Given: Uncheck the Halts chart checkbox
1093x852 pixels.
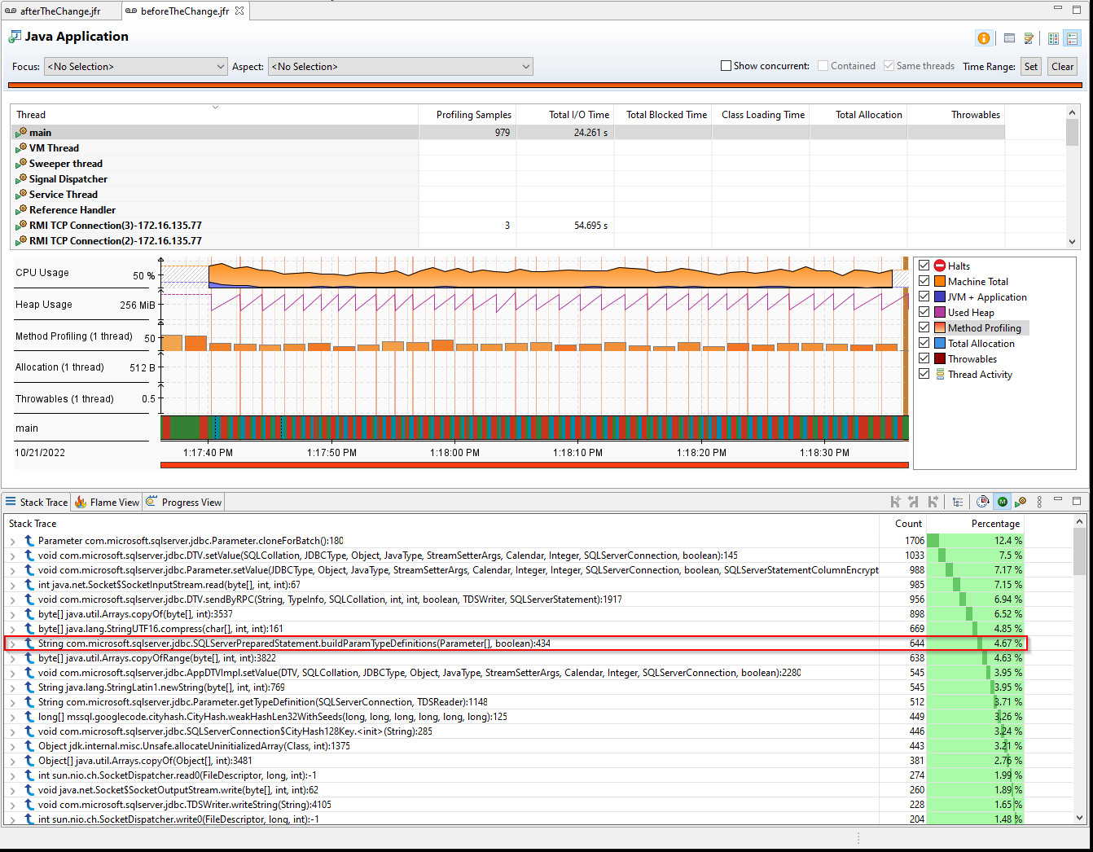Looking at the screenshot, I should pos(924,266).
